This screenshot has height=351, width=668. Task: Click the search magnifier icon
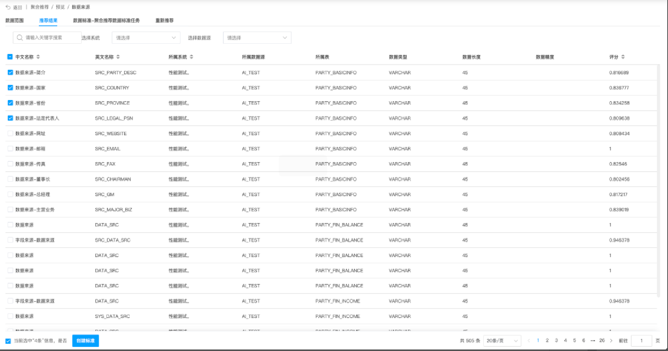point(20,38)
